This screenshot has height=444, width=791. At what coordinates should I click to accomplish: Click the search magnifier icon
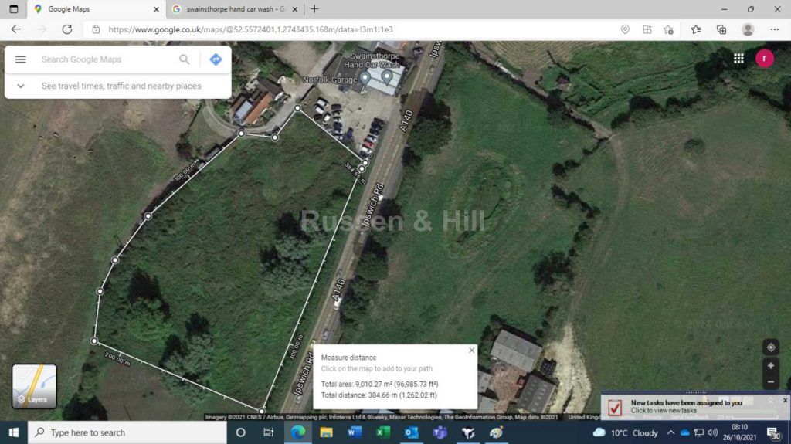[x=185, y=59]
